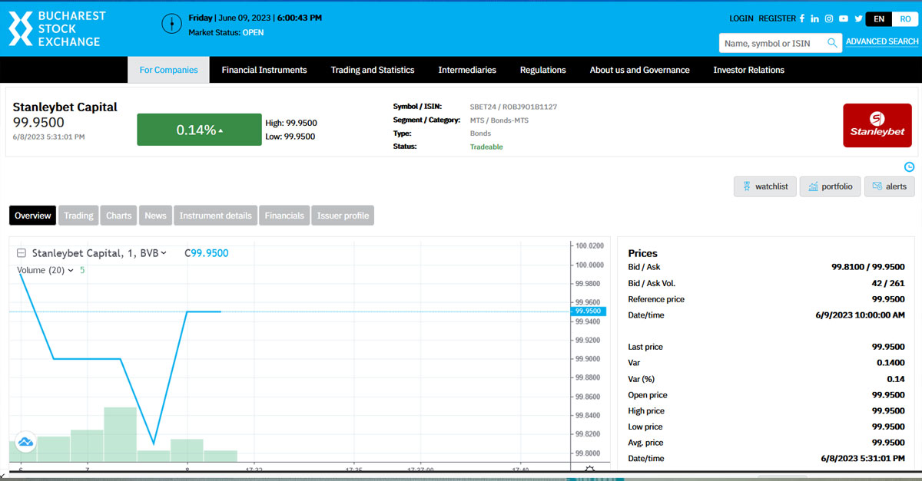
Task: Add instrument to portfolio button
Action: pos(830,186)
